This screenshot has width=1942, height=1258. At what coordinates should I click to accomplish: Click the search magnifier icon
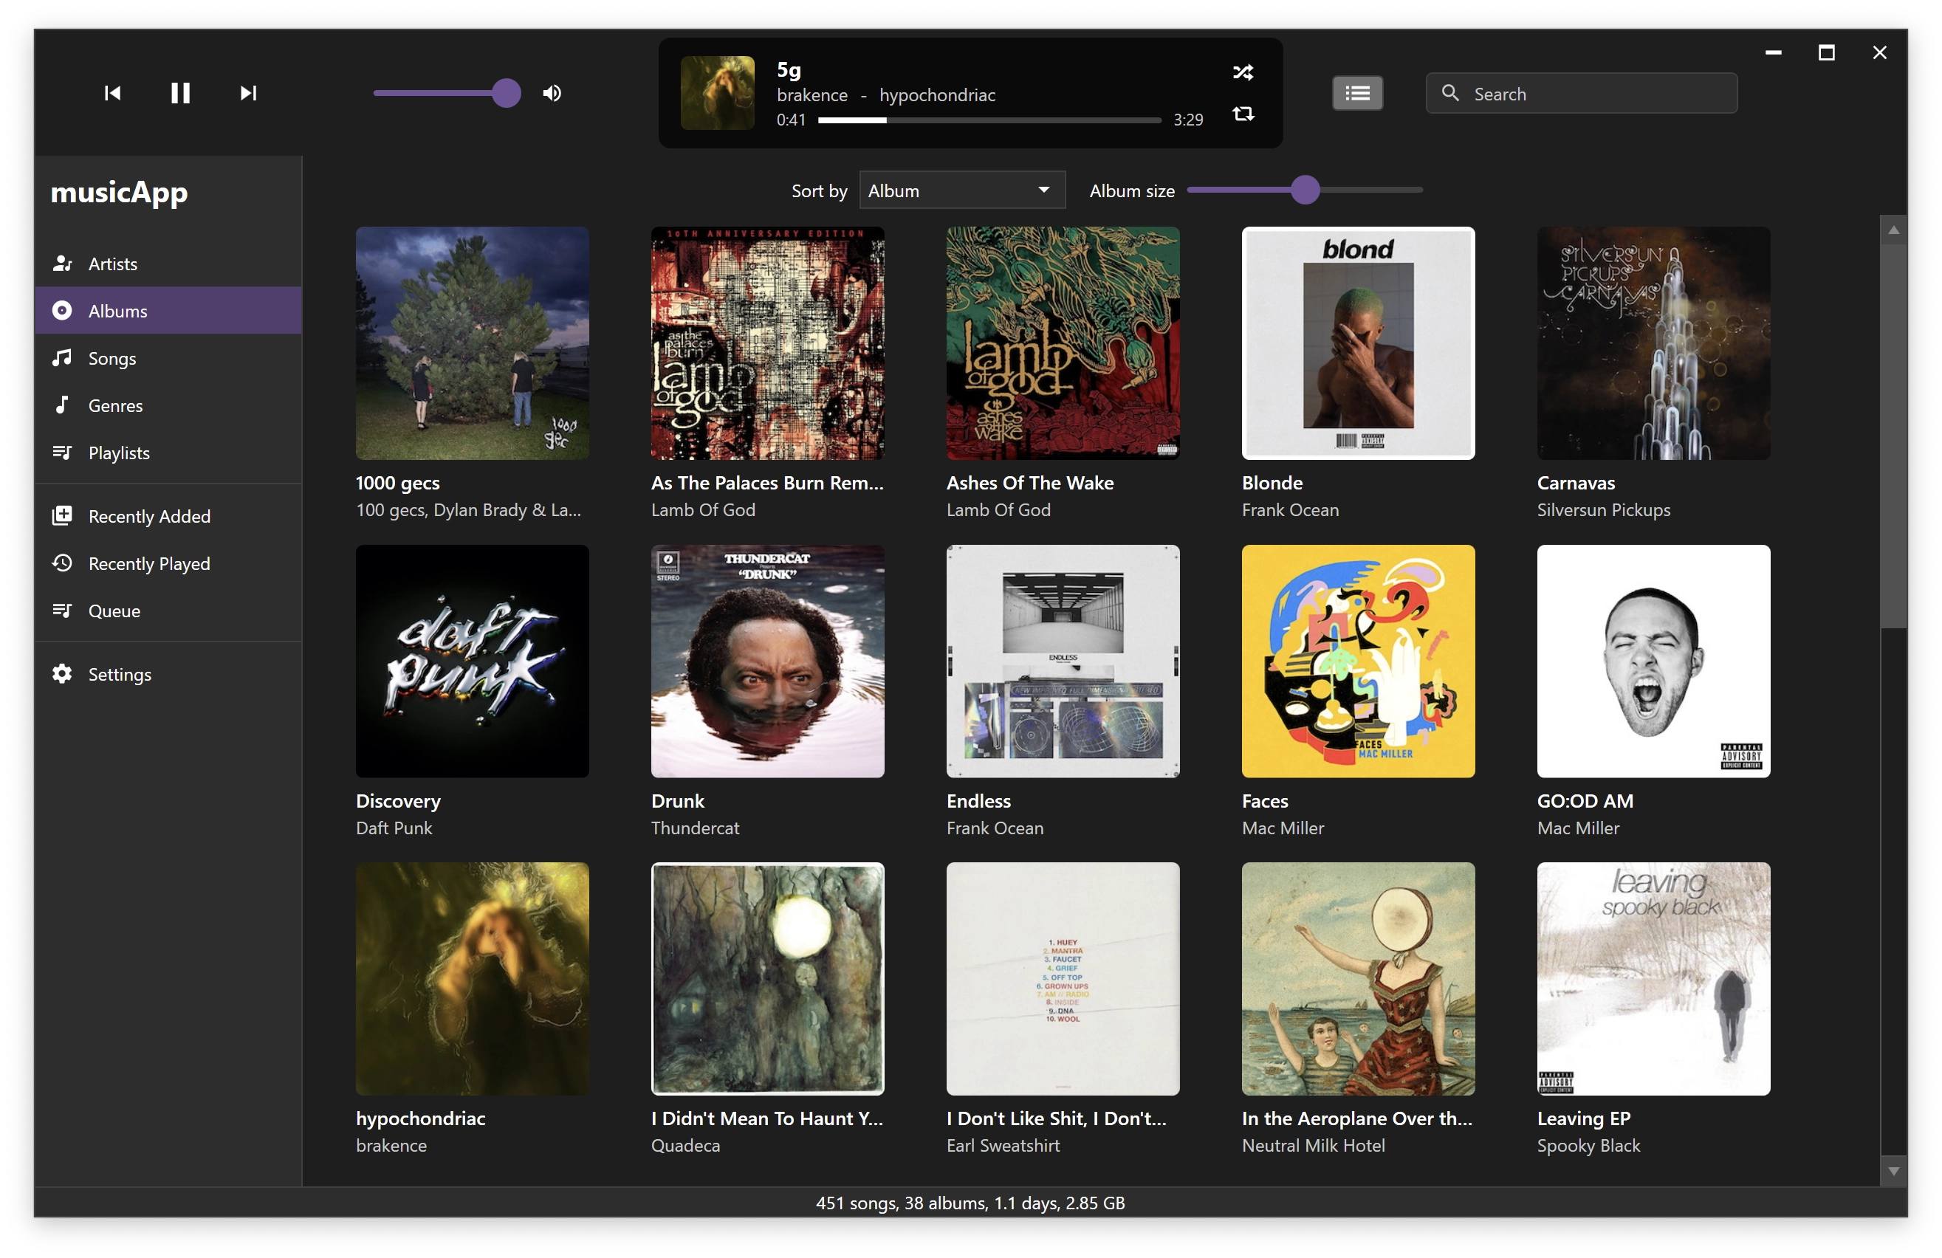click(x=1450, y=93)
